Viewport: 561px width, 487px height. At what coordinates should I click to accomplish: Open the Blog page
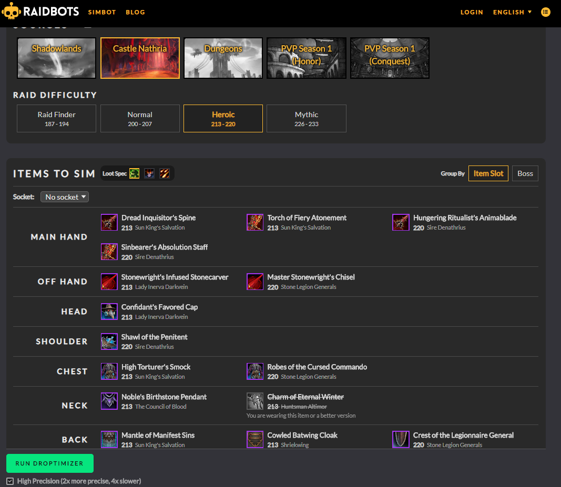click(135, 12)
